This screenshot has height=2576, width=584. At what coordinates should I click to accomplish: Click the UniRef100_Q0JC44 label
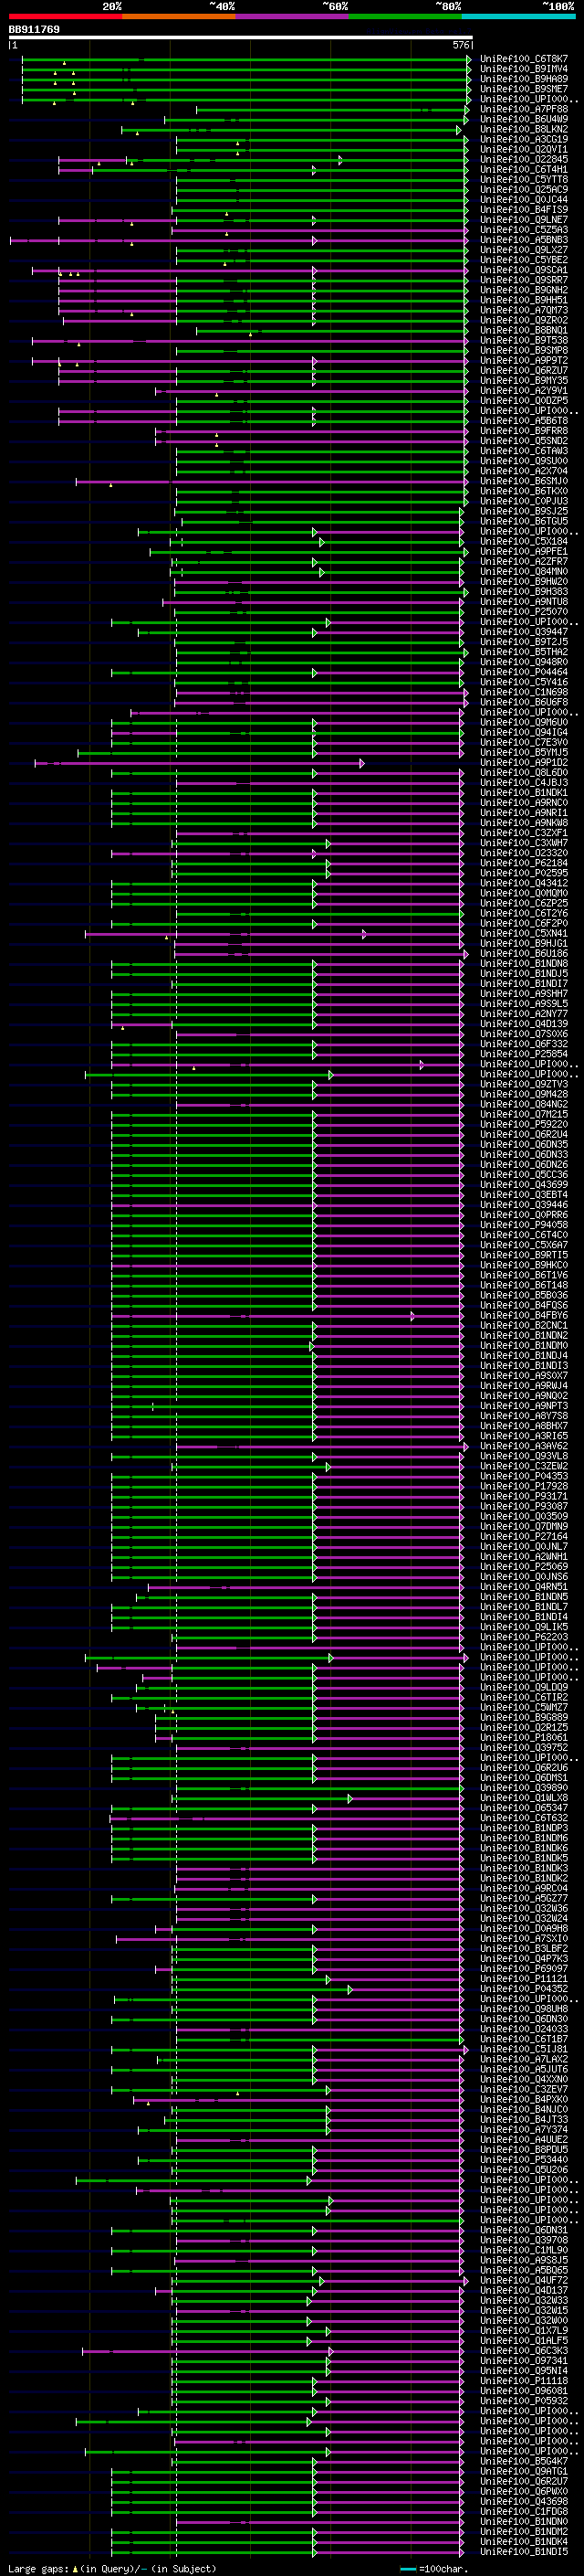(524, 199)
